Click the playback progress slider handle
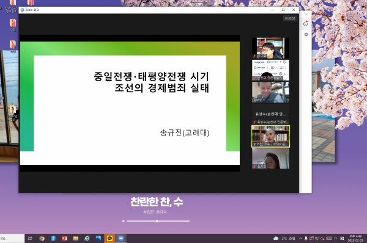 157,221
